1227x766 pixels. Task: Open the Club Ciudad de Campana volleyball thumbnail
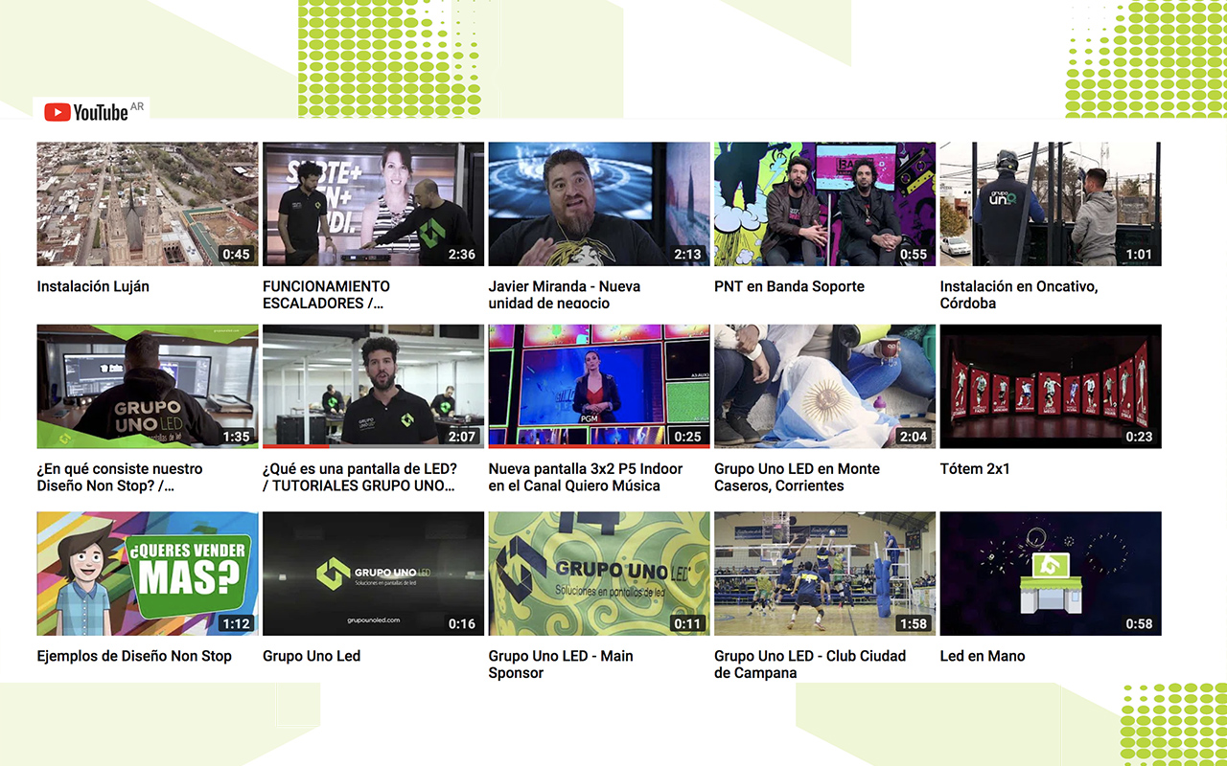pos(824,574)
